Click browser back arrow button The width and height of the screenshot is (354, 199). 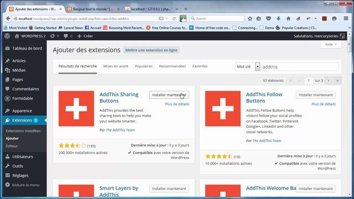(8, 19)
